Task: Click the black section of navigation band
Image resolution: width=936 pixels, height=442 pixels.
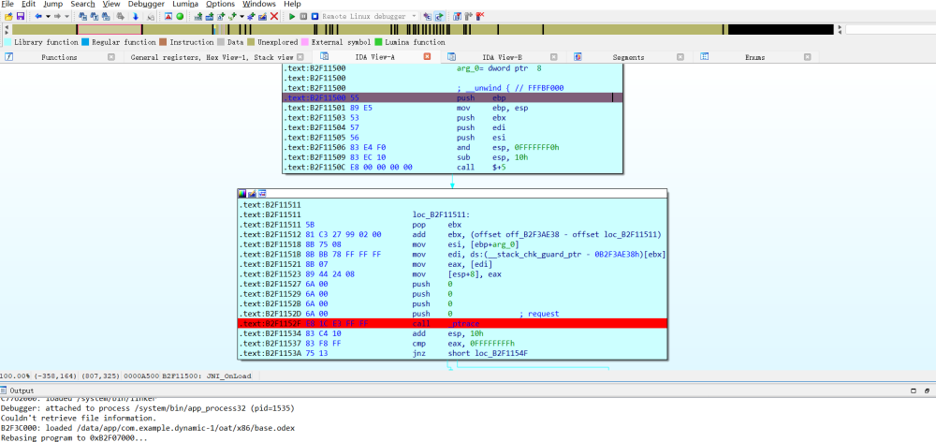Action: click(x=781, y=29)
